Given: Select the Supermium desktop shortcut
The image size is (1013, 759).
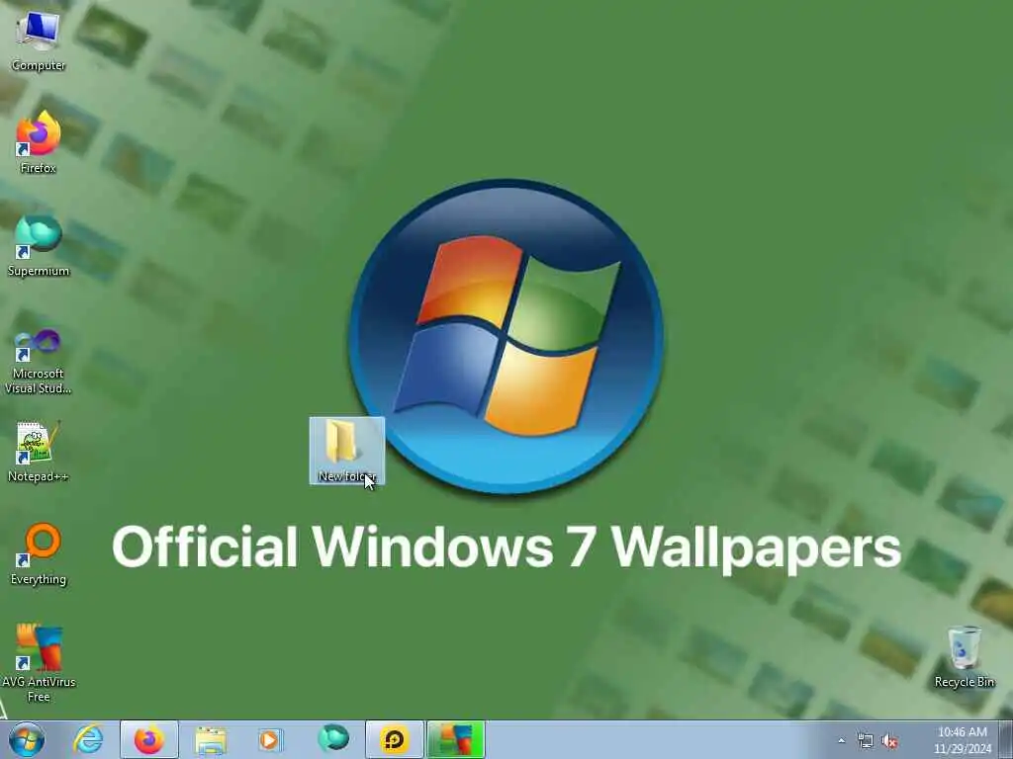Looking at the screenshot, I should 39,246.
